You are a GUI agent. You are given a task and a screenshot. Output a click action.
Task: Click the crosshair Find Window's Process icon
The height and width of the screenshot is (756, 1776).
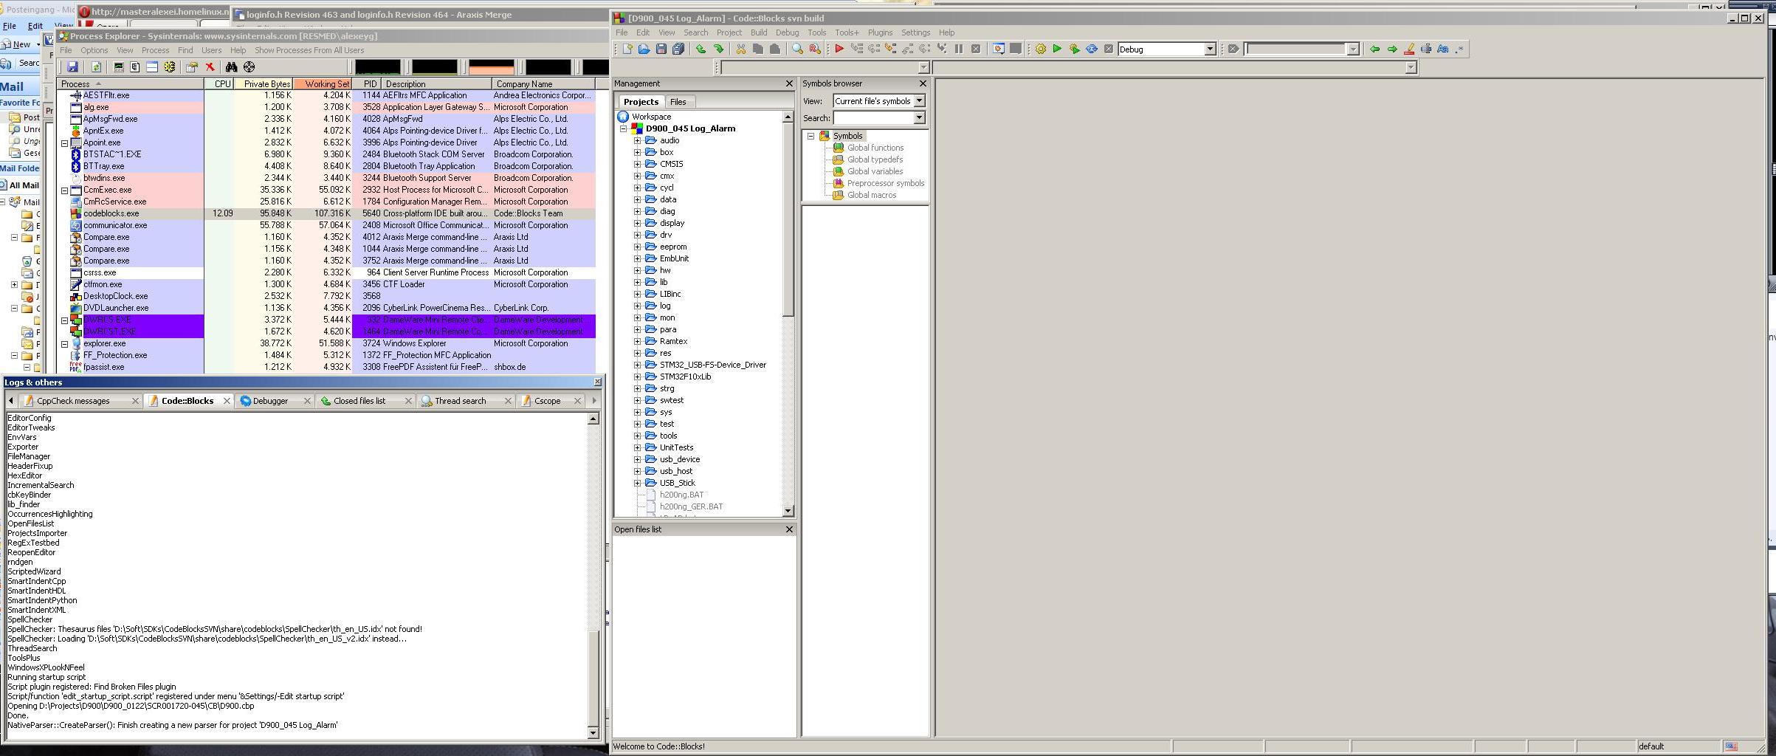(249, 67)
